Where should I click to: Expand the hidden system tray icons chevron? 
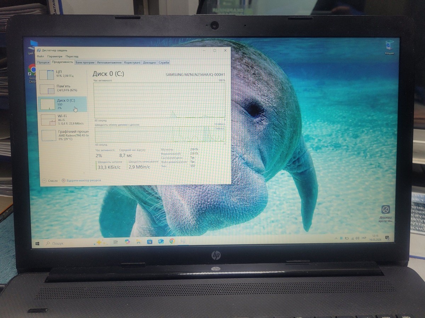(336, 239)
